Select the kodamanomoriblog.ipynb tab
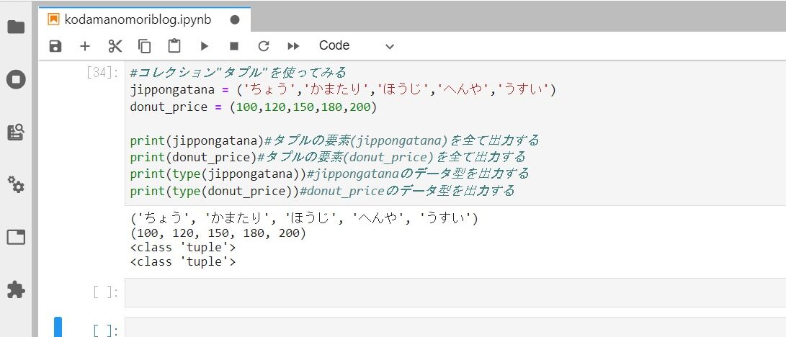 click(x=137, y=19)
